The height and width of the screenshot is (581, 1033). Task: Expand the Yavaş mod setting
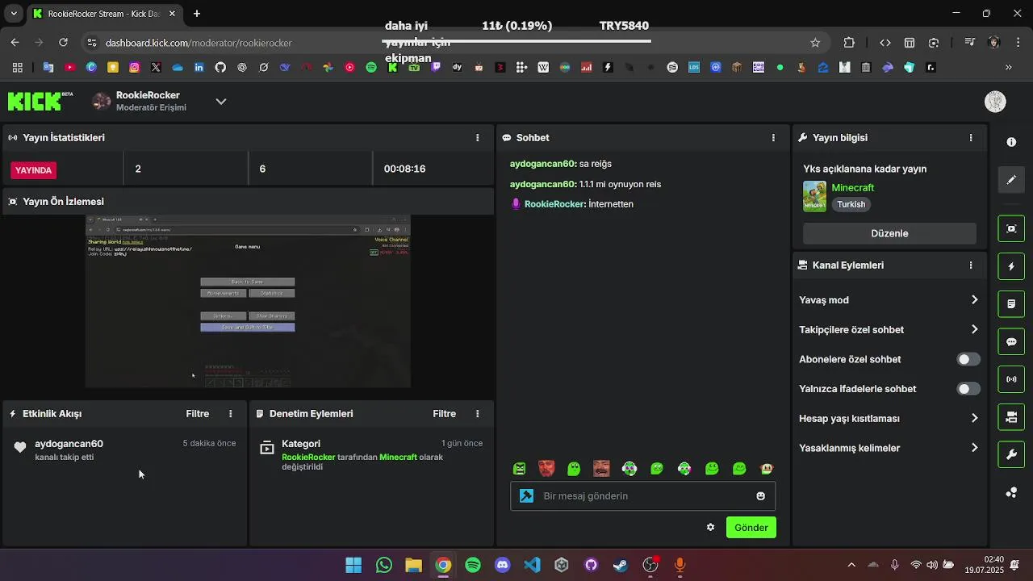point(889,300)
